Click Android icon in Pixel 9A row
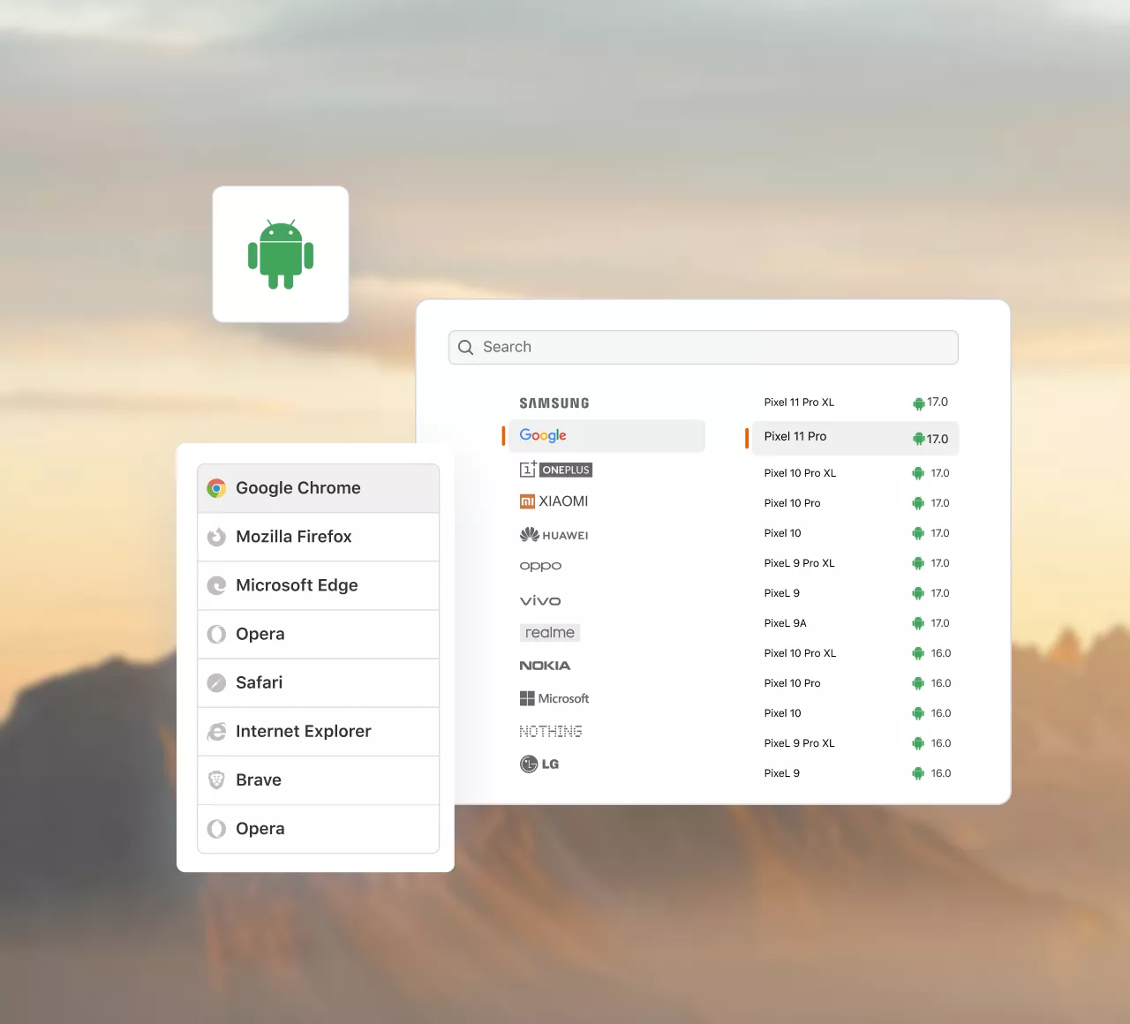Viewport: 1130px width, 1024px height. tap(918, 623)
